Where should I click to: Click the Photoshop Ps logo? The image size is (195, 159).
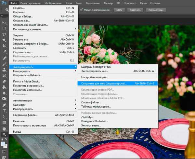click(4, 3)
